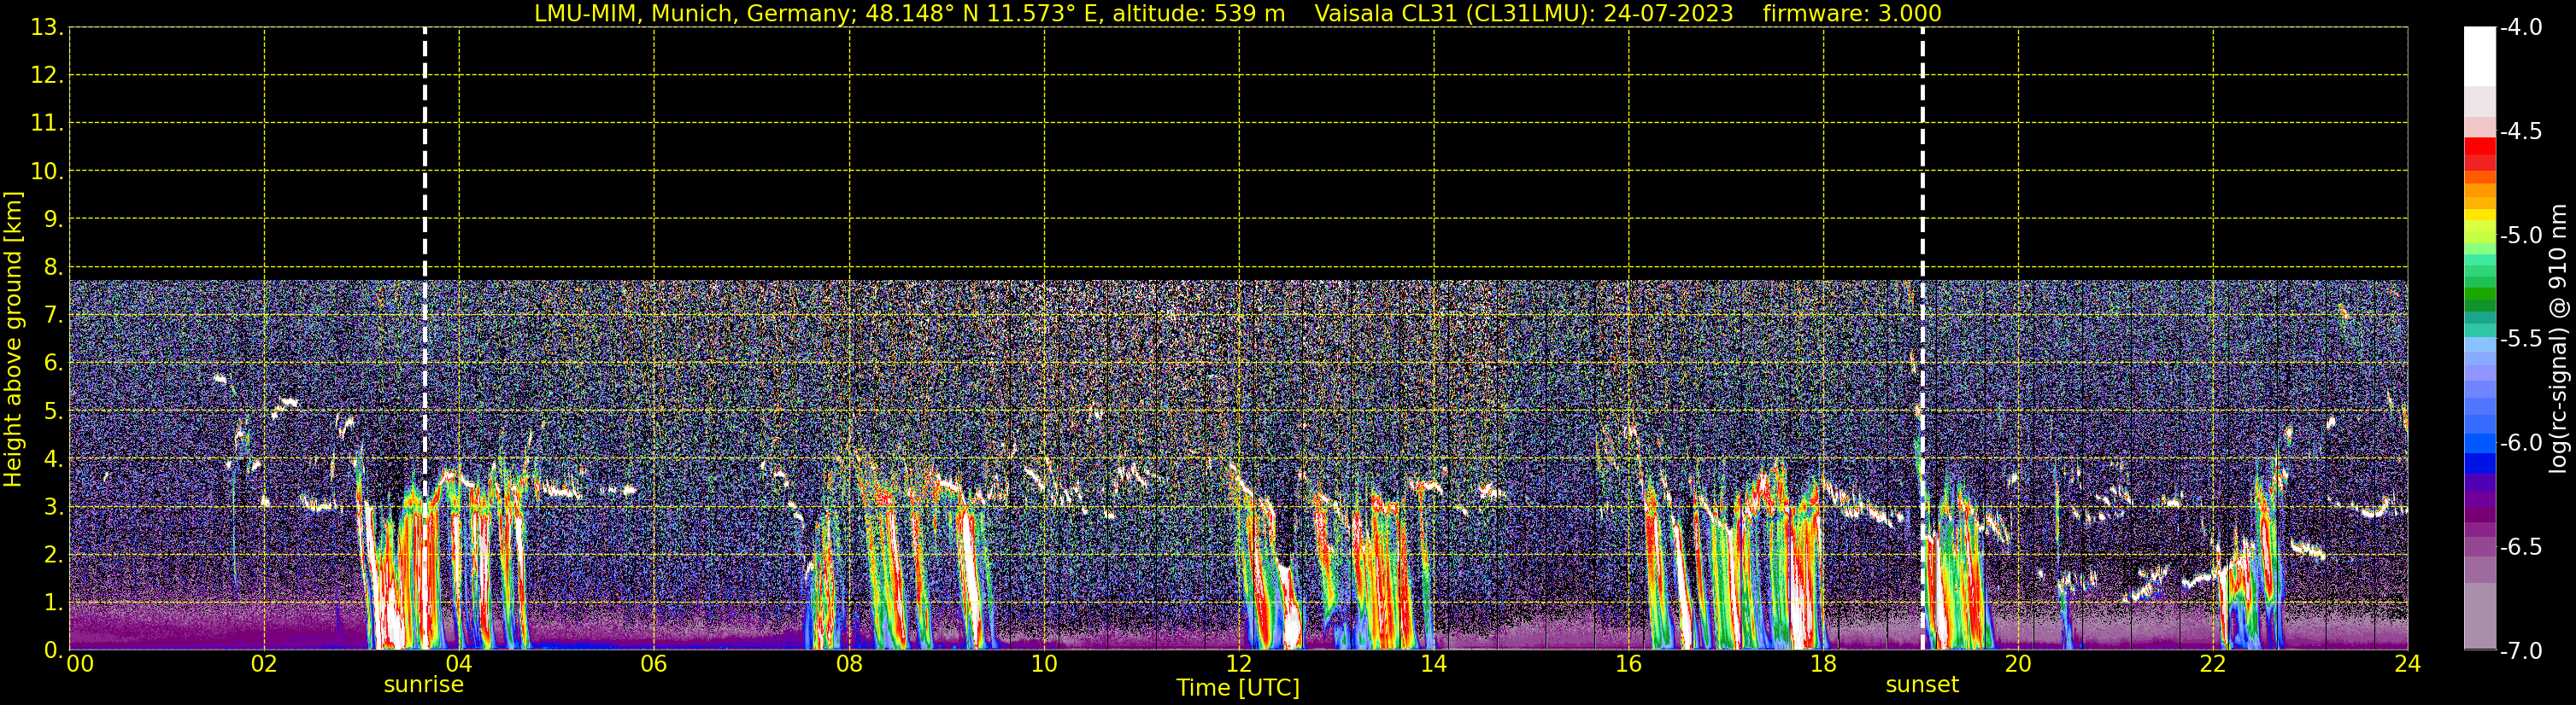
Task: Click the '8.' height axis tick label
Action: [x=54, y=266]
